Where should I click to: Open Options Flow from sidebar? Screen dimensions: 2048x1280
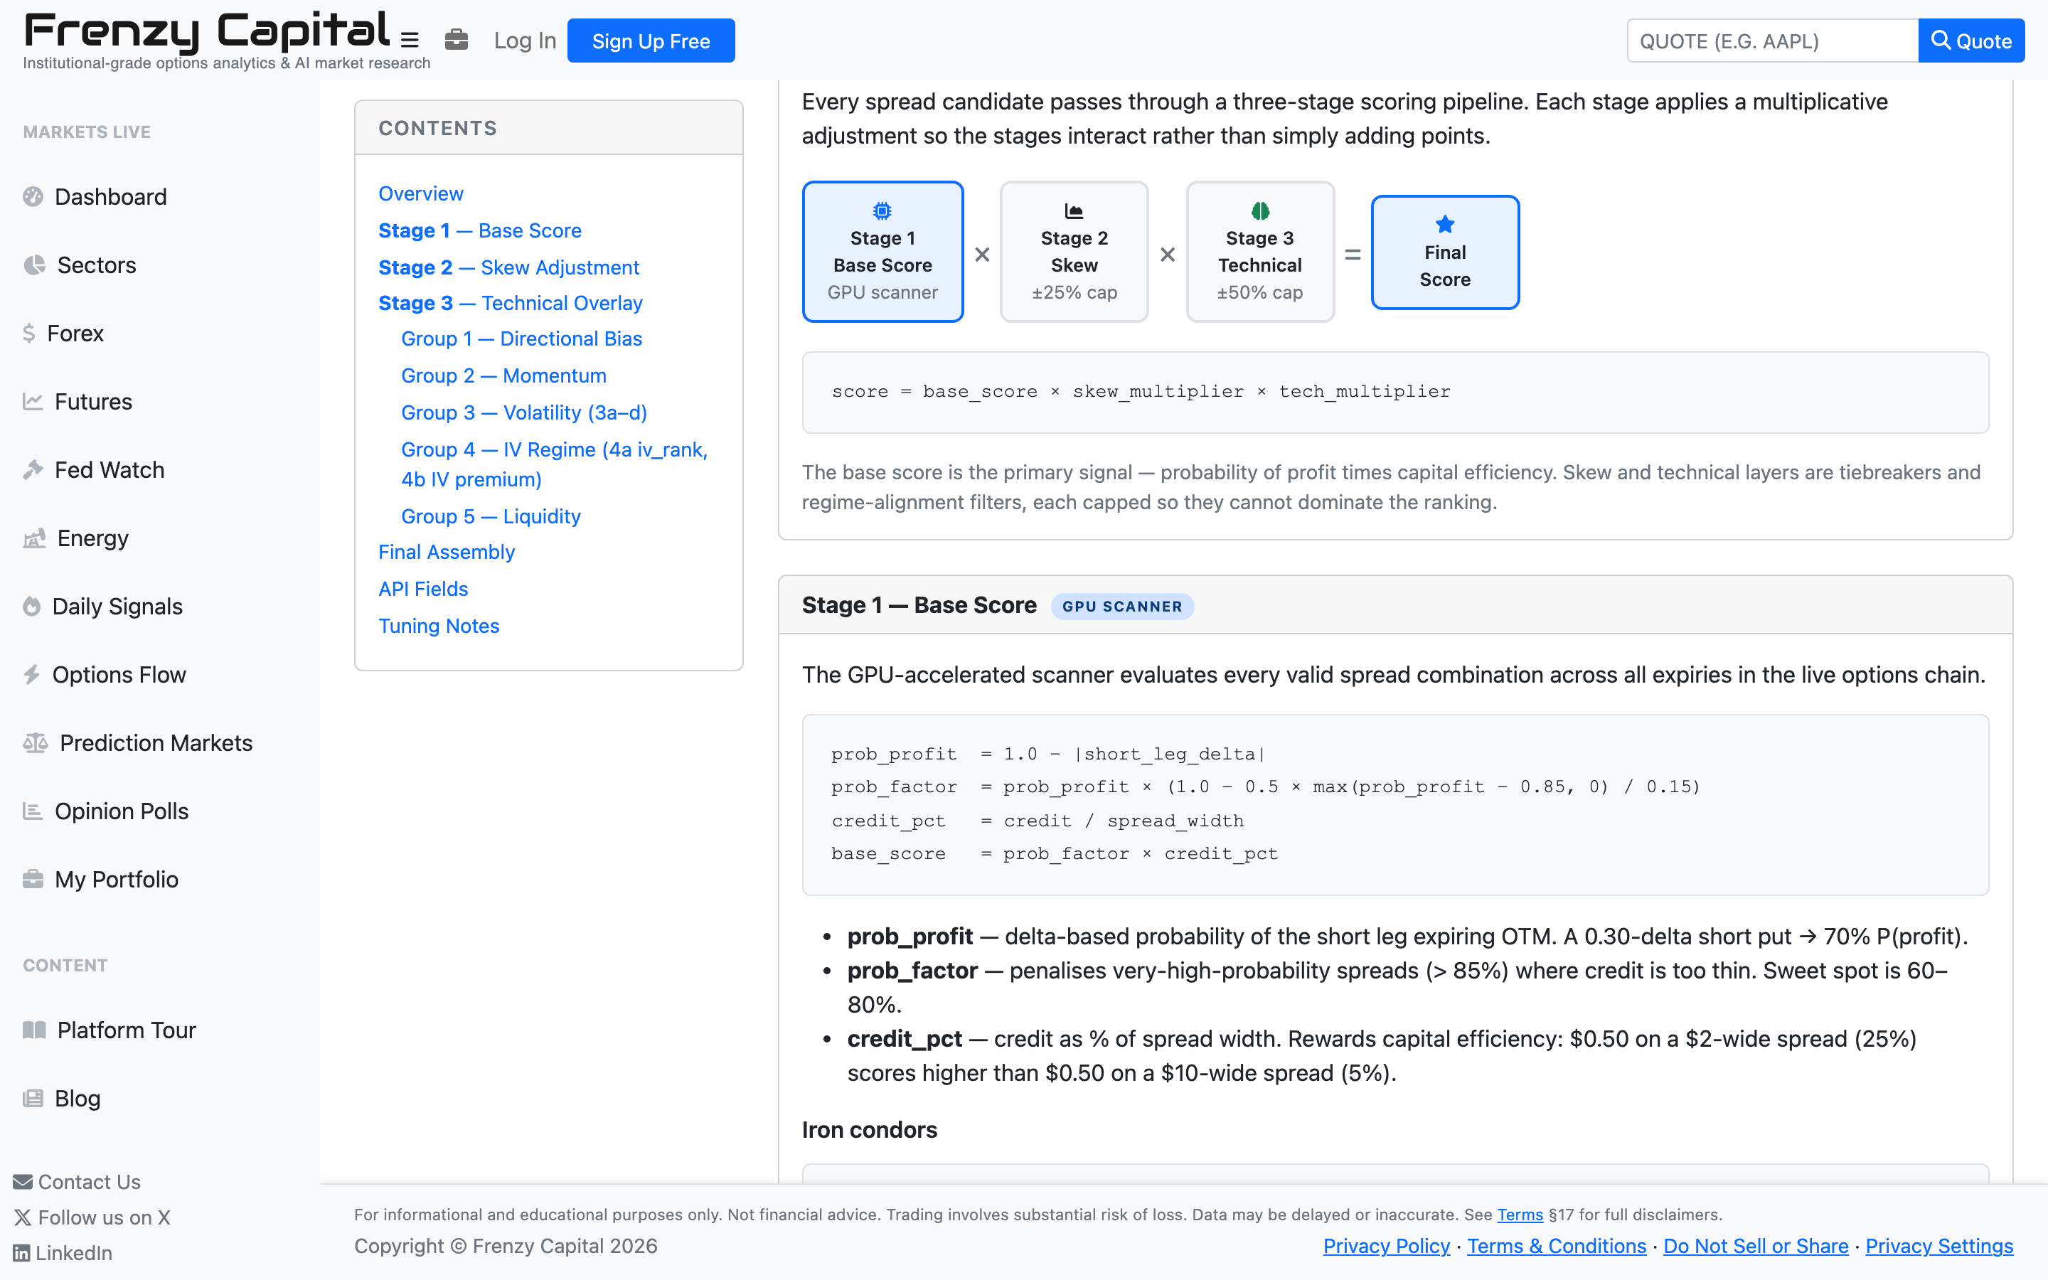(119, 675)
